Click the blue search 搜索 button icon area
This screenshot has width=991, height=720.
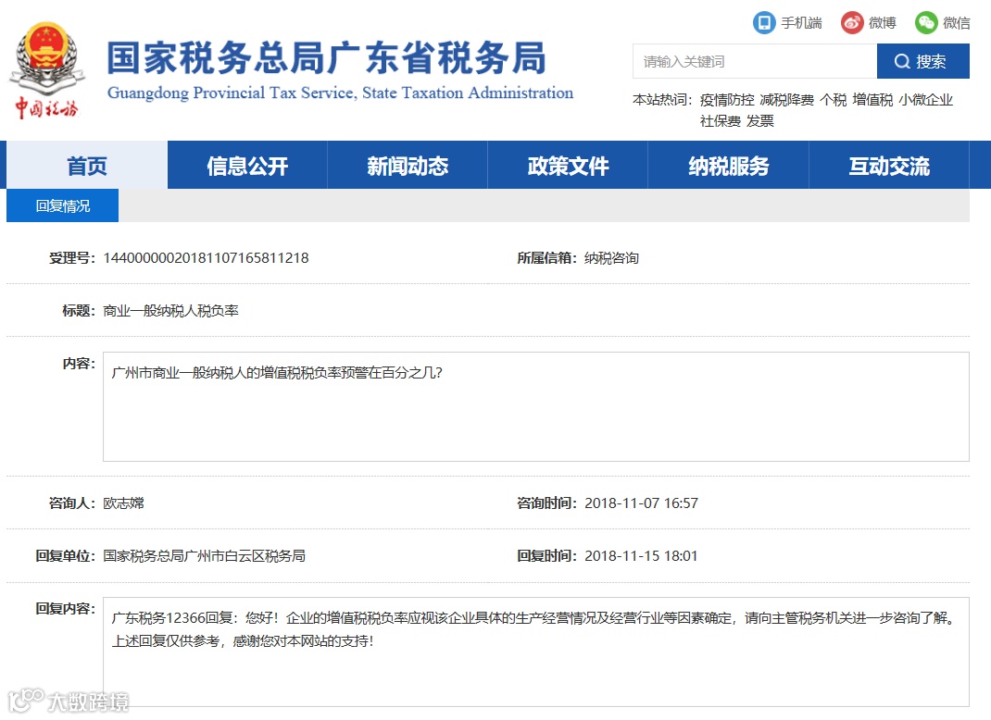922,61
